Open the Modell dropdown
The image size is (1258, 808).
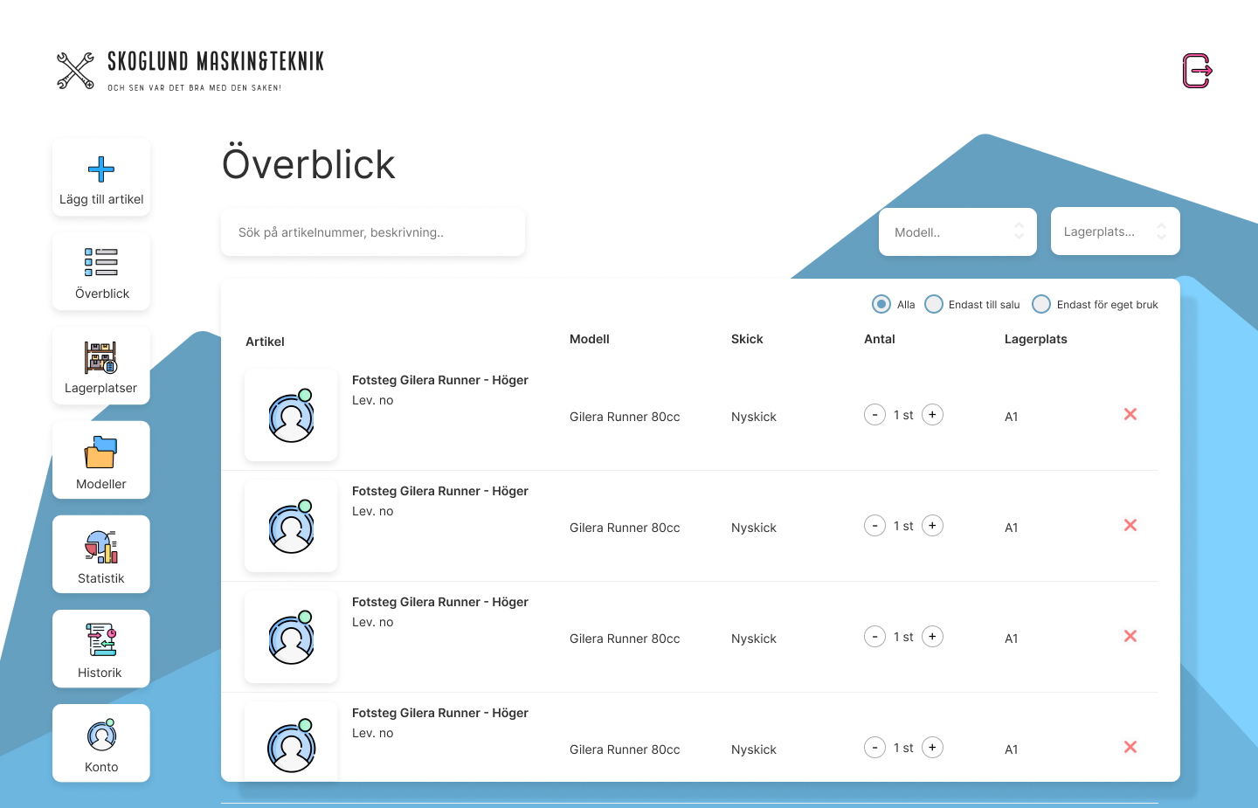957,231
